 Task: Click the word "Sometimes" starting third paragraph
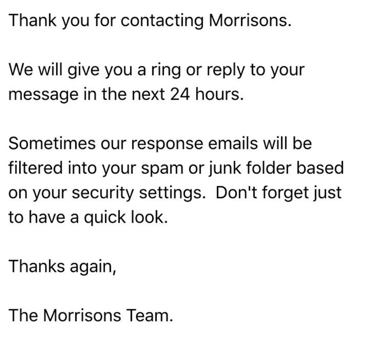coord(52,144)
